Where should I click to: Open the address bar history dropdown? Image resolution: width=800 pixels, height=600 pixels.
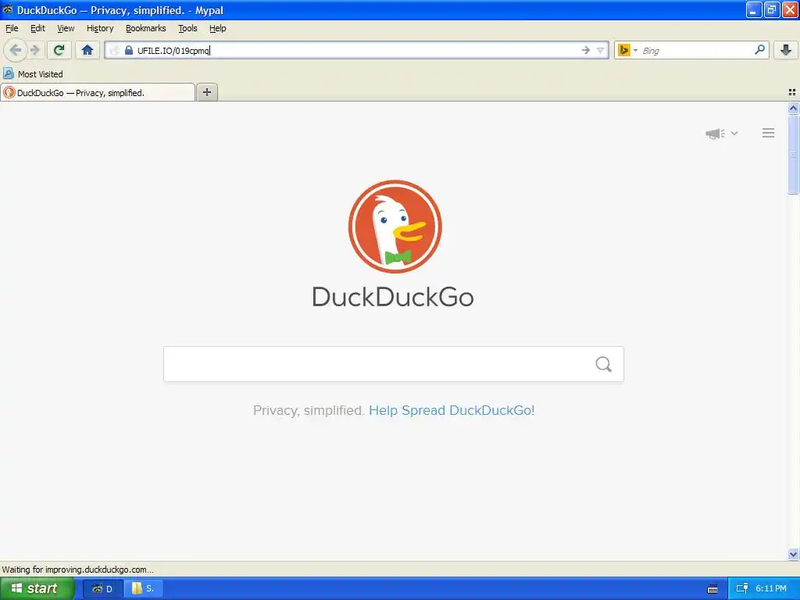coord(601,50)
